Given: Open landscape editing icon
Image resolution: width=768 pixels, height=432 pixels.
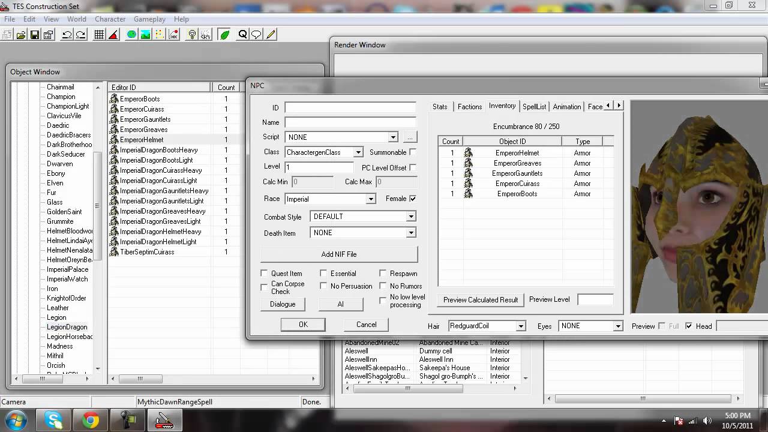Looking at the screenshot, I should 145,35.
